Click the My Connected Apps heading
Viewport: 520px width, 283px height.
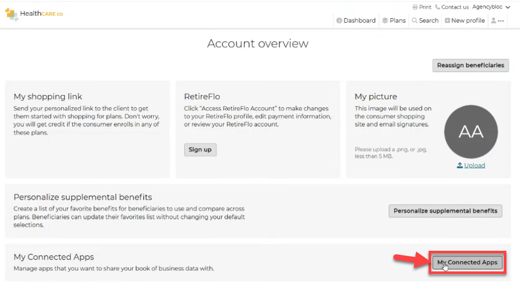click(54, 257)
